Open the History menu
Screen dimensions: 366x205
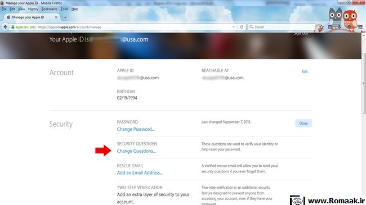click(33, 9)
